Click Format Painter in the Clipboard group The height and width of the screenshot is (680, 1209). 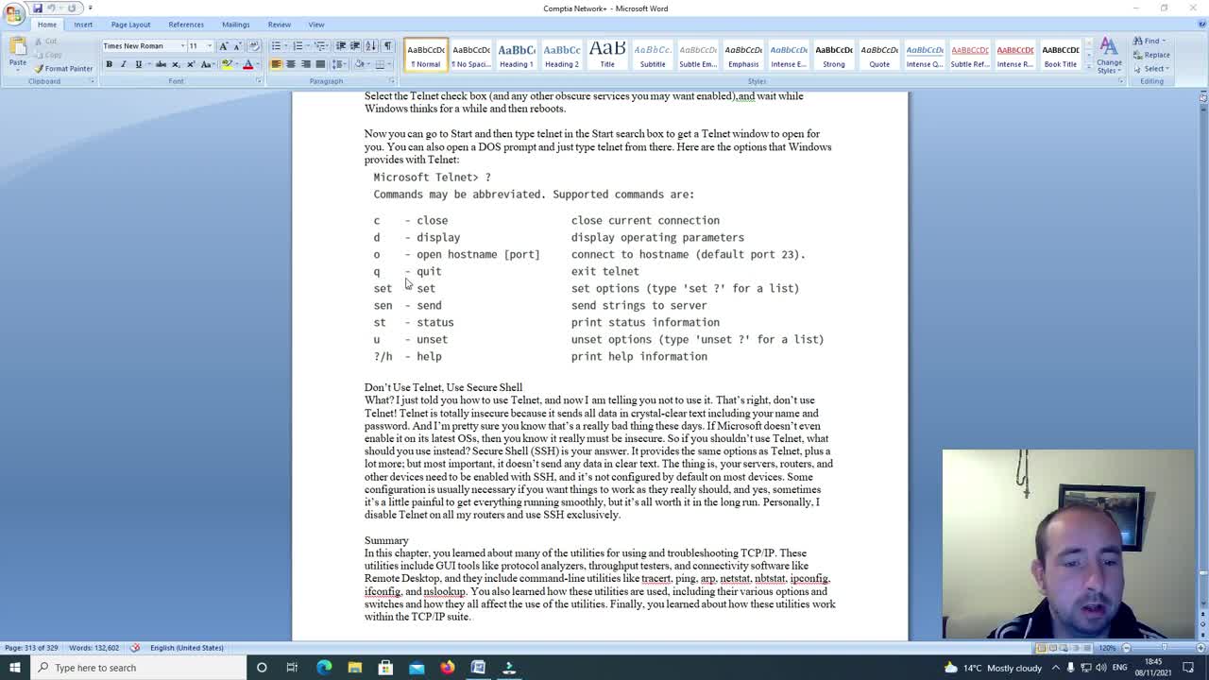click(x=63, y=69)
